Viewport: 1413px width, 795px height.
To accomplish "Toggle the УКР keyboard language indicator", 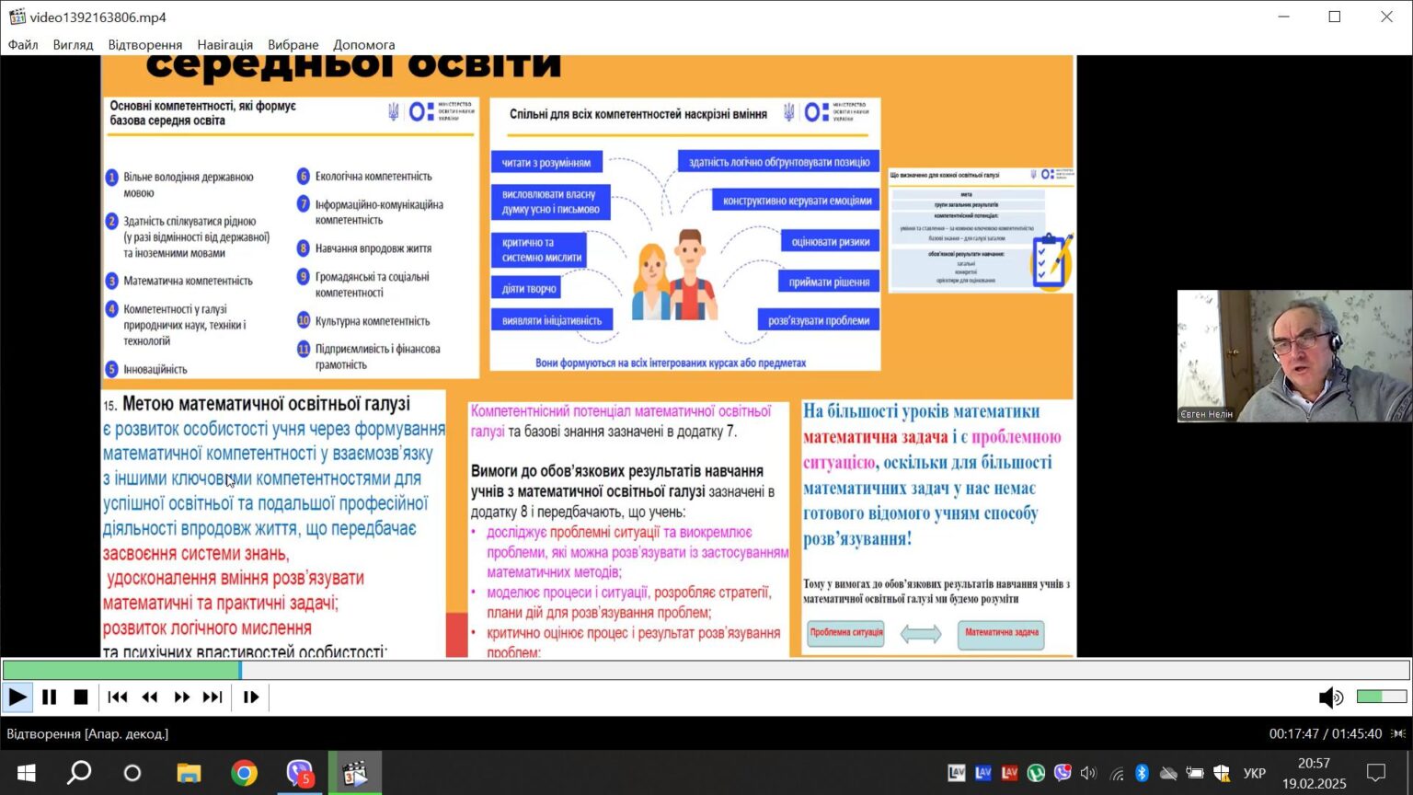I will [1255, 773].
